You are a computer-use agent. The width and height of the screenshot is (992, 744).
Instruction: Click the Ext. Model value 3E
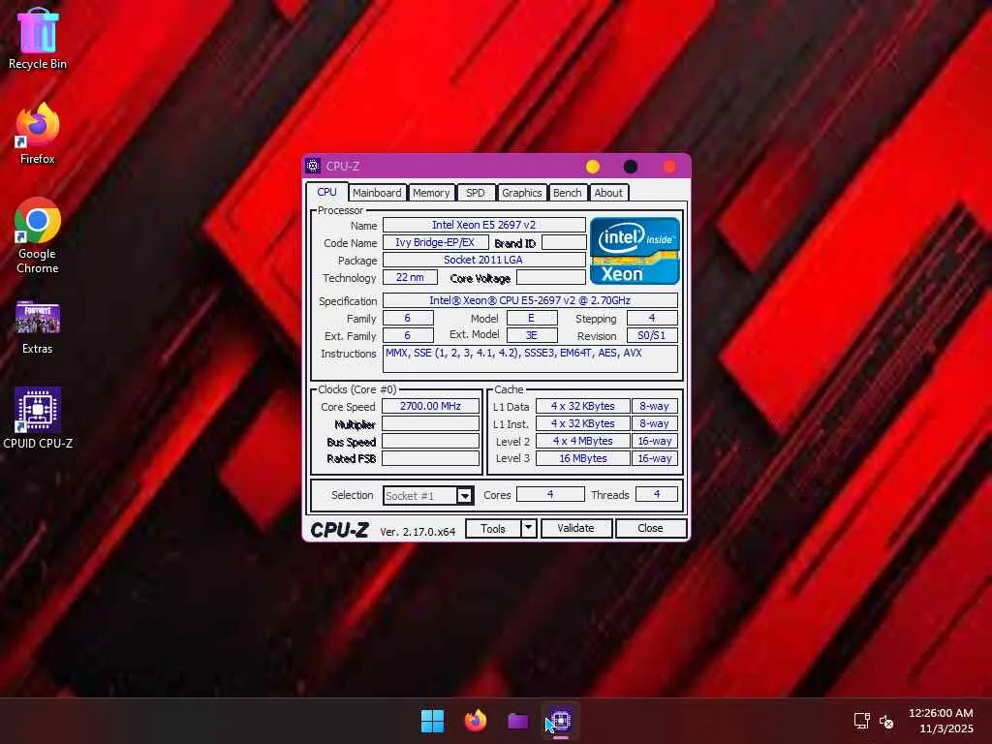(x=532, y=334)
